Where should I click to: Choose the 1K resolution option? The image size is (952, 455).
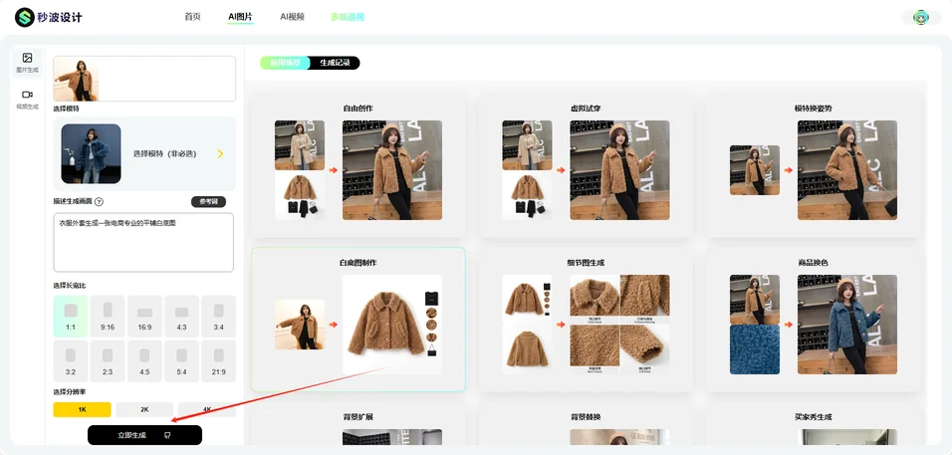coord(82,409)
